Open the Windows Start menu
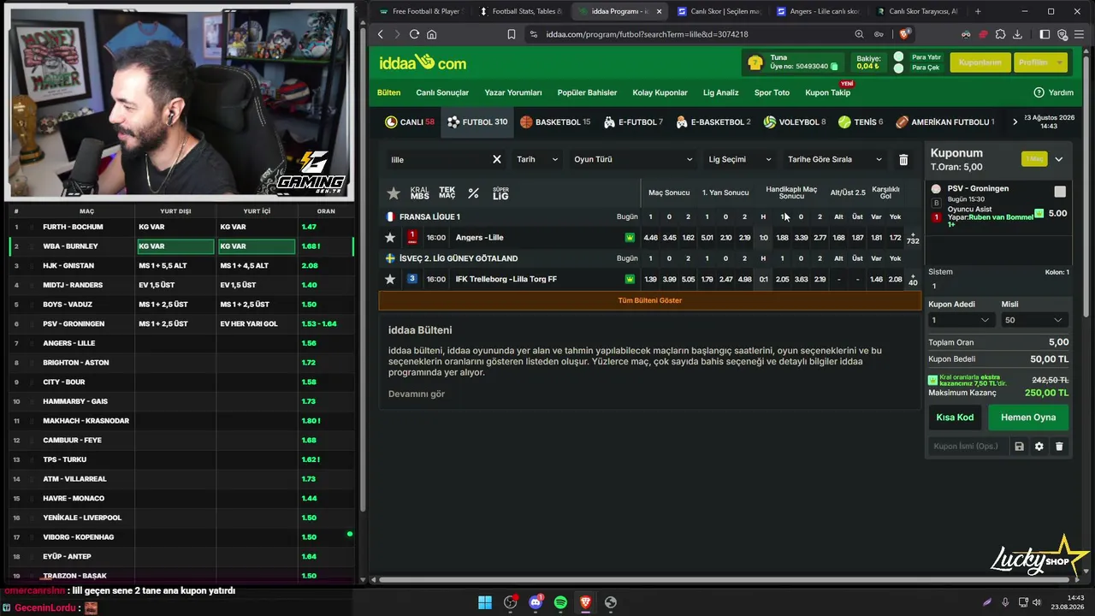Screen dimensions: 1095x616 [485, 602]
